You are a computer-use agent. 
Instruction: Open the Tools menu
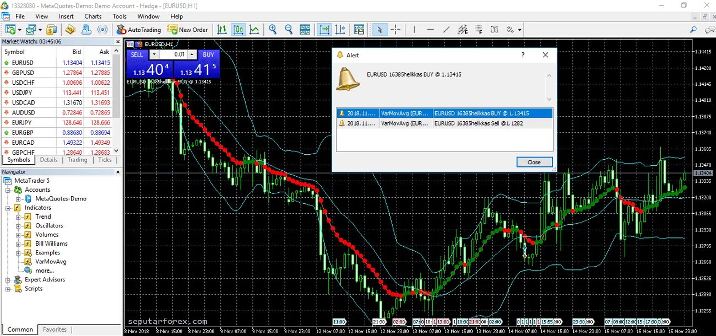pyautogui.click(x=120, y=17)
